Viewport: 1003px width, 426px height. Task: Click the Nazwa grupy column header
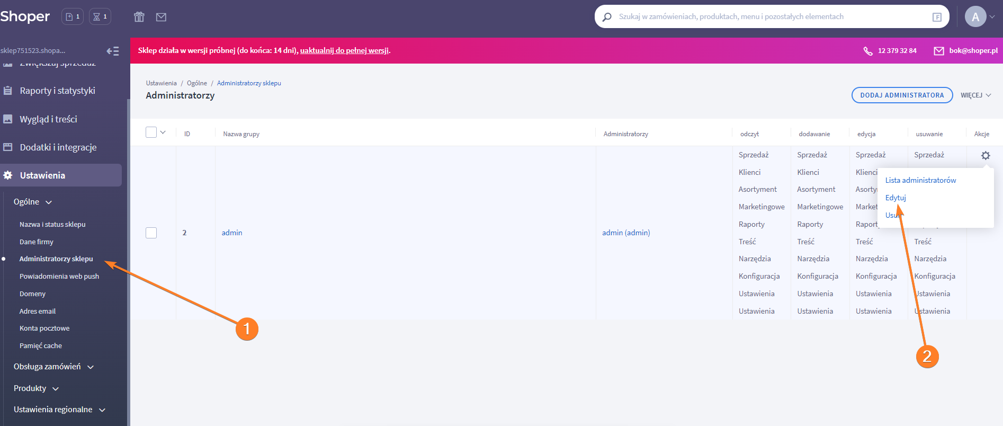241,134
